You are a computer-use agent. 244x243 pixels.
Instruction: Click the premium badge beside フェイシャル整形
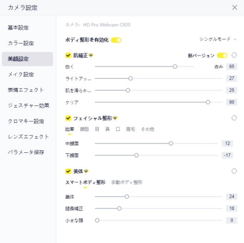115,118
